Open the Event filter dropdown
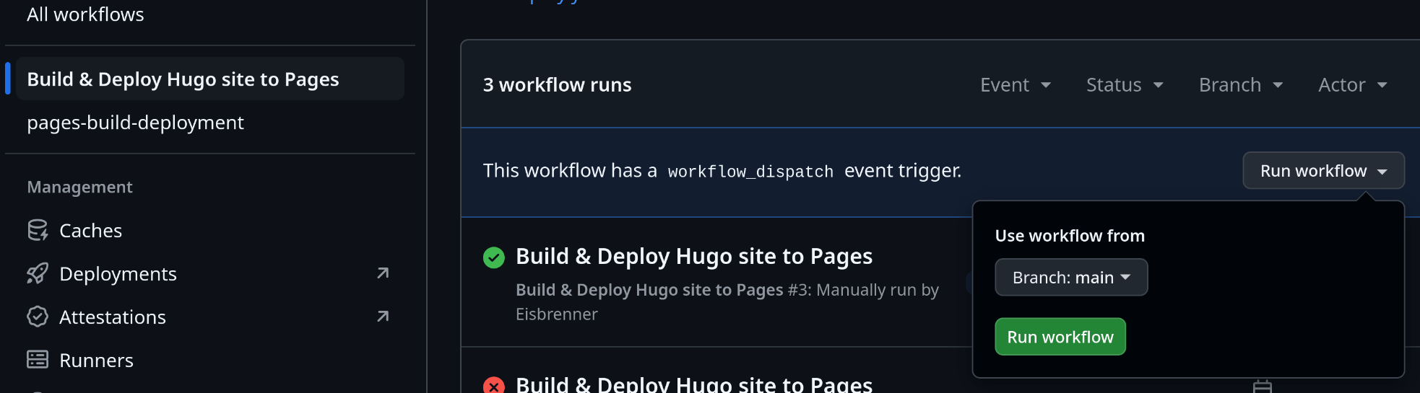 (x=1016, y=85)
